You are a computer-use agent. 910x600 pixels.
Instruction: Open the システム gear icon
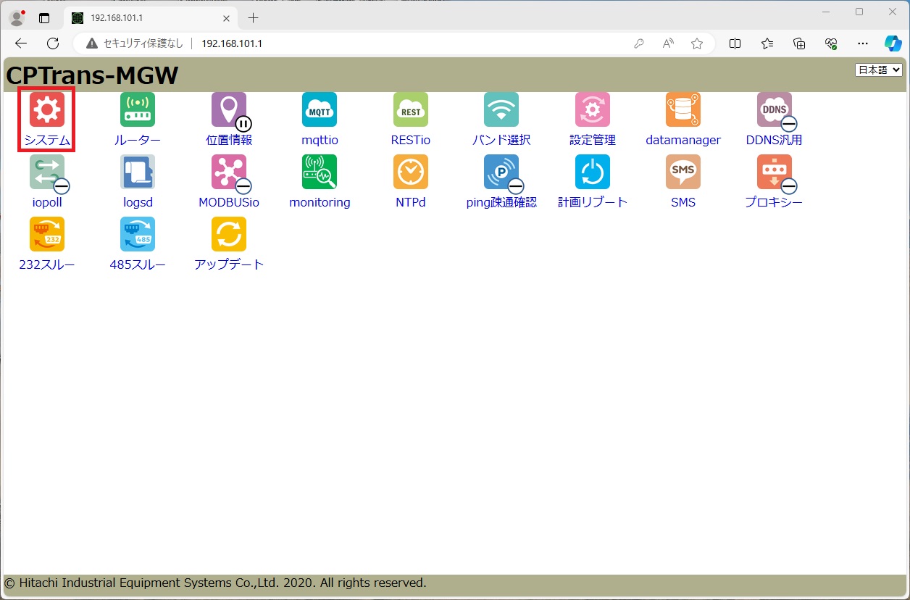(47, 109)
